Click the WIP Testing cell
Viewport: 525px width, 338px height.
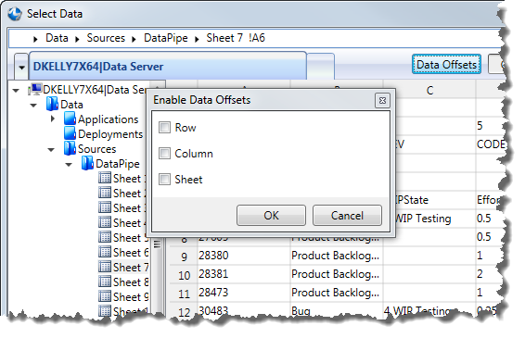435,219
